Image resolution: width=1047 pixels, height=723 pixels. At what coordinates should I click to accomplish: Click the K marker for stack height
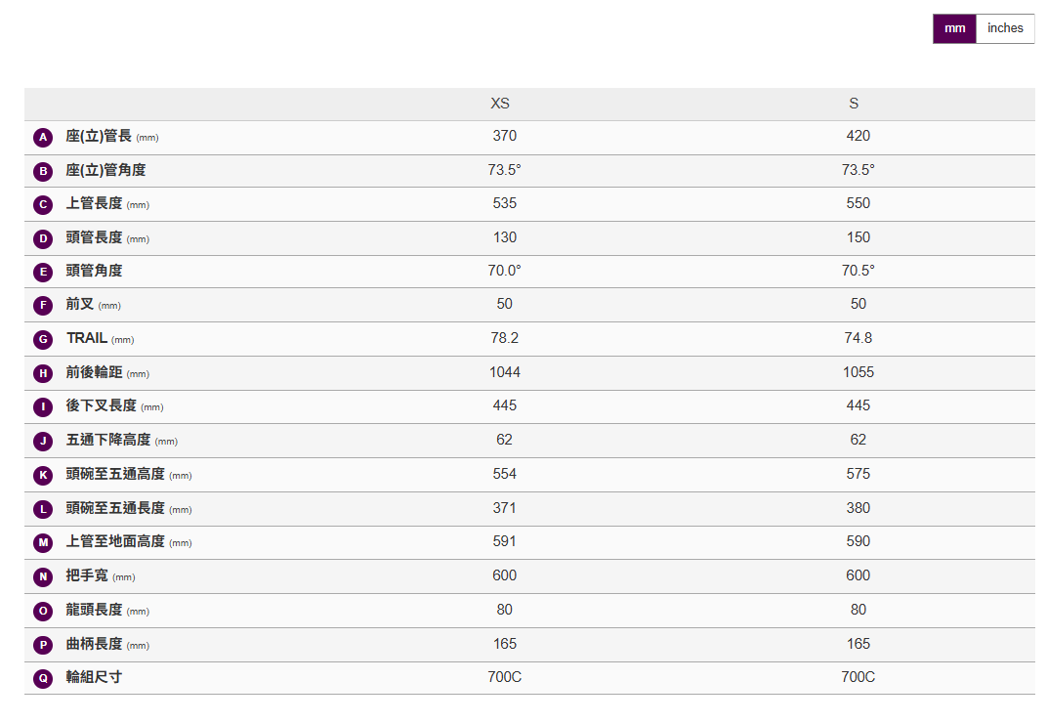tap(43, 476)
